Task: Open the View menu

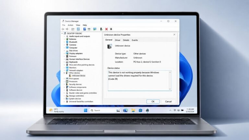Action: [x=78, y=25]
